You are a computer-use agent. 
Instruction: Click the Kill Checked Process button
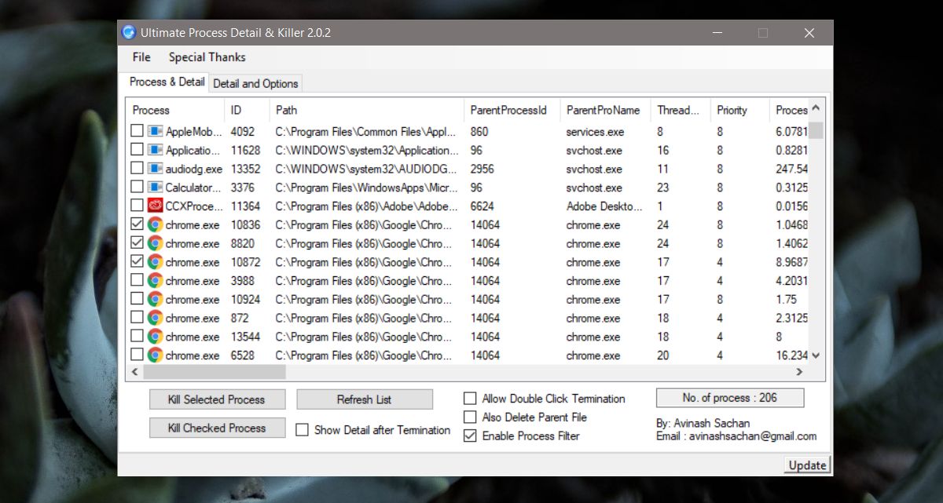point(217,428)
